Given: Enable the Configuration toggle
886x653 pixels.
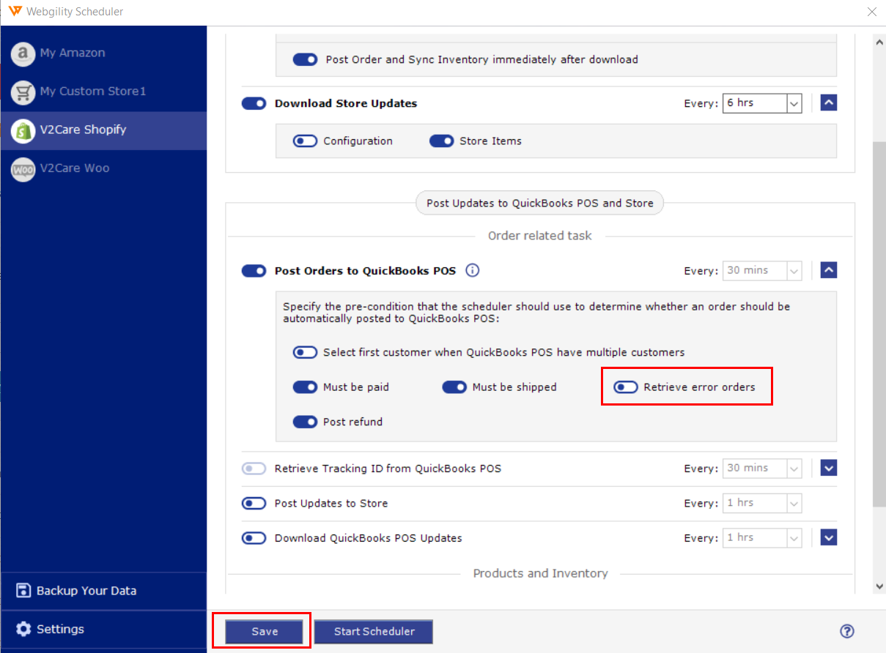Looking at the screenshot, I should coord(305,141).
